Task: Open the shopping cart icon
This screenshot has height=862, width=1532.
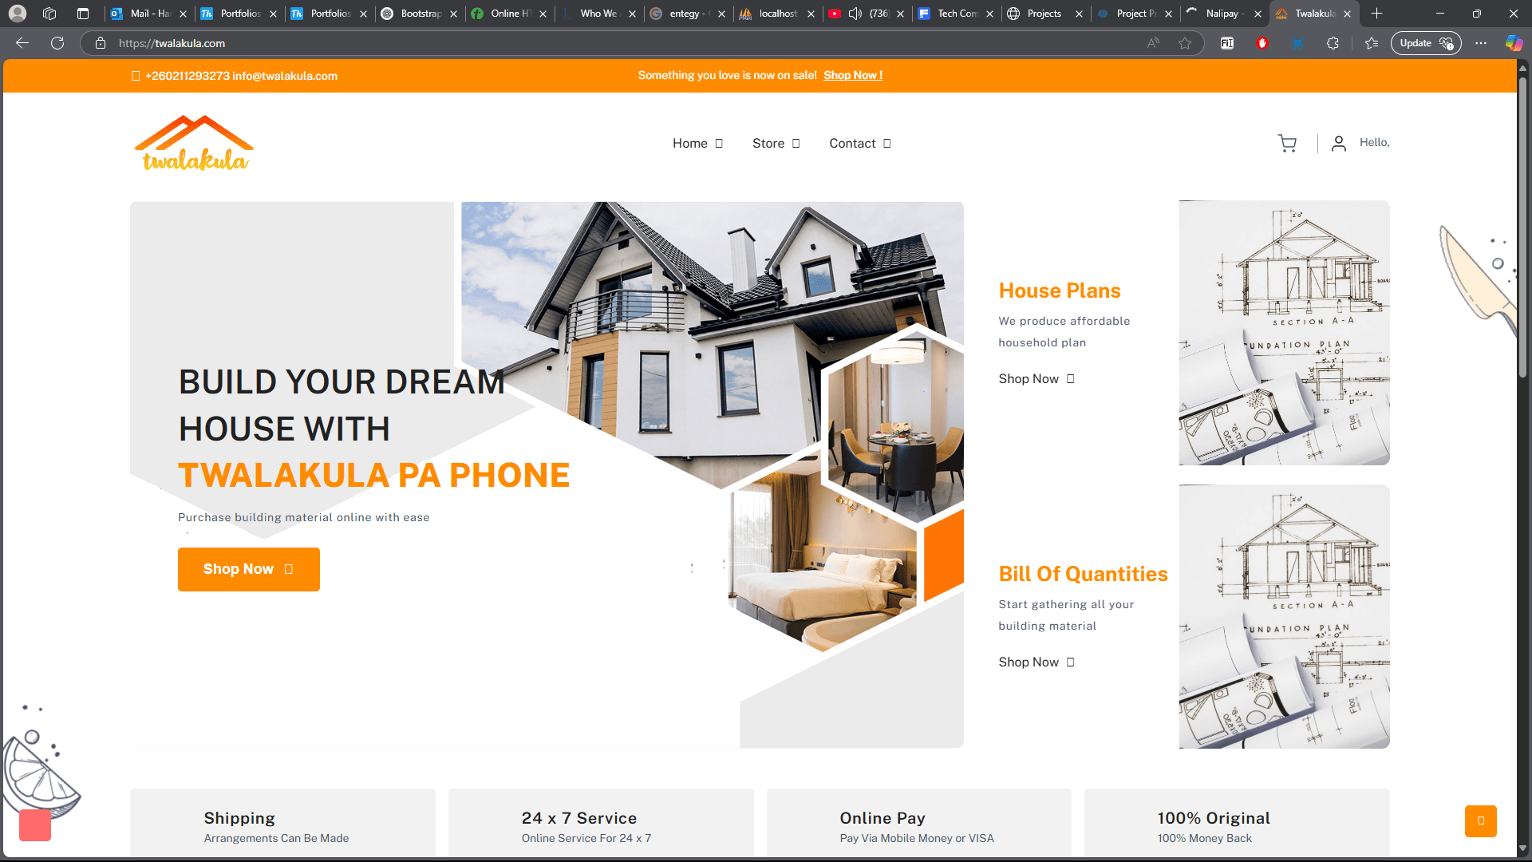Action: [x=1287, y=143]
